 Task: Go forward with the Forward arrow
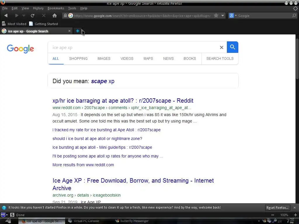click(x=17, y=16)
